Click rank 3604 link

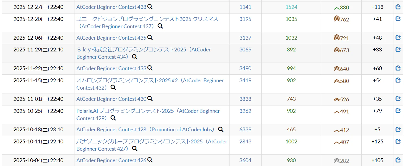(245, 160)
